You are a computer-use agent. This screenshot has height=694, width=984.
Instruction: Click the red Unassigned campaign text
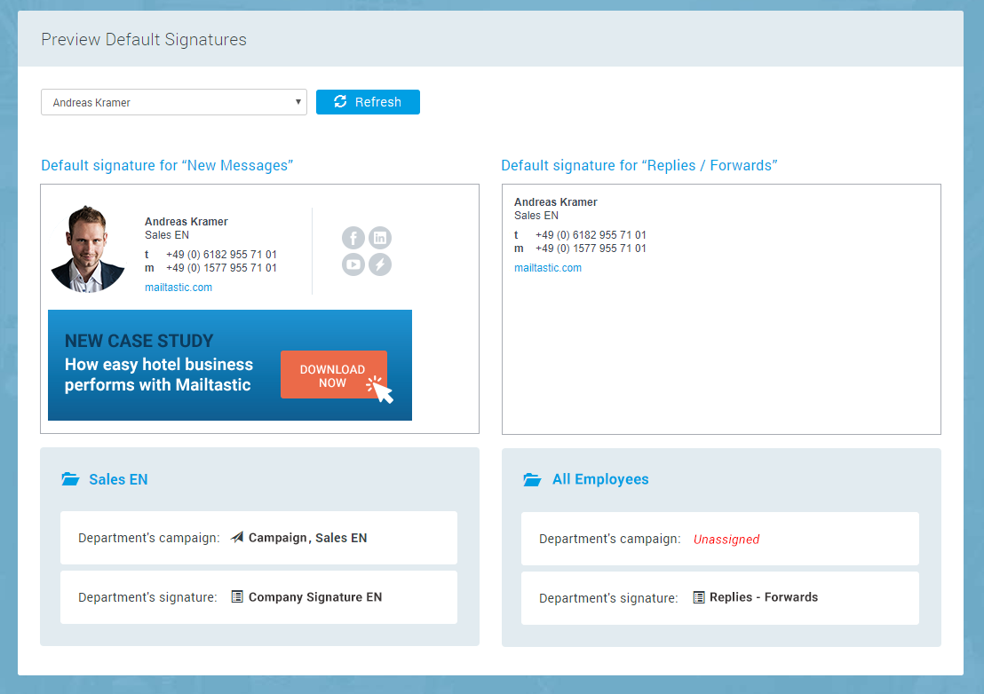(726, 540)
